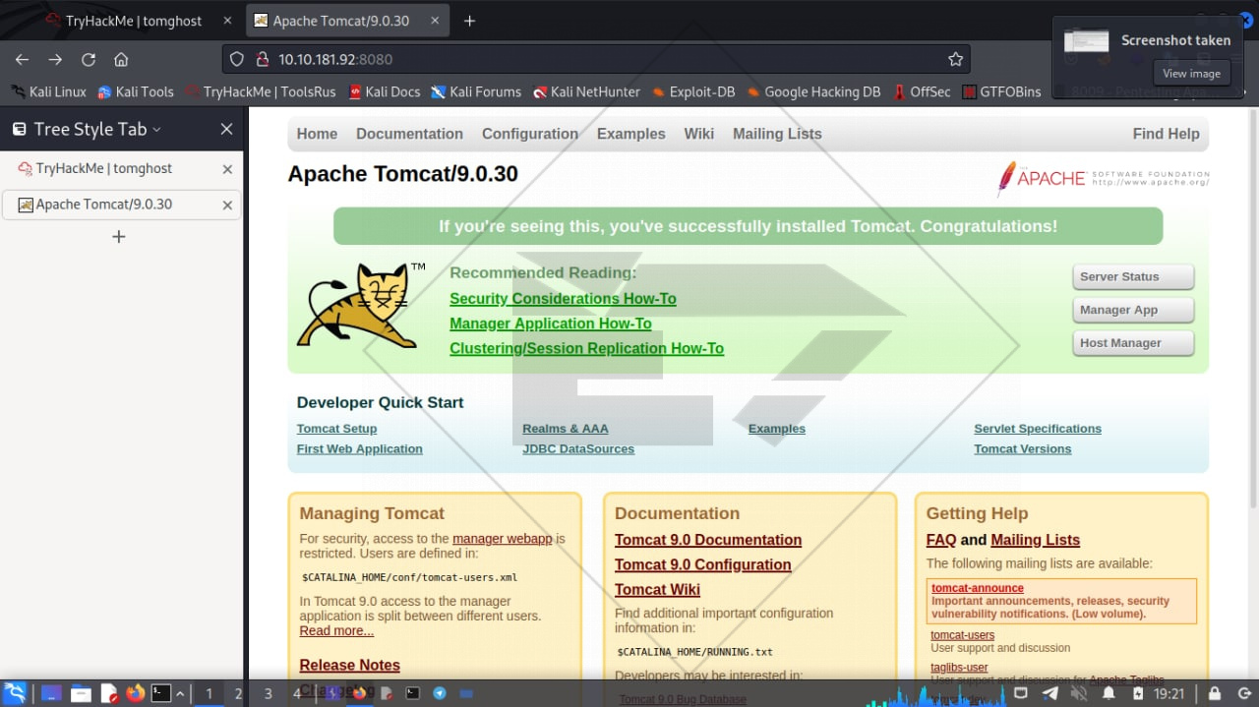Screen dimensions: 1259x707
Task: Open Security Considerations How-To link
Action: [563, 299]
